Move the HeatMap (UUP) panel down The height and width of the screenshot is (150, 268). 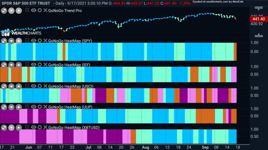[11, 107]
